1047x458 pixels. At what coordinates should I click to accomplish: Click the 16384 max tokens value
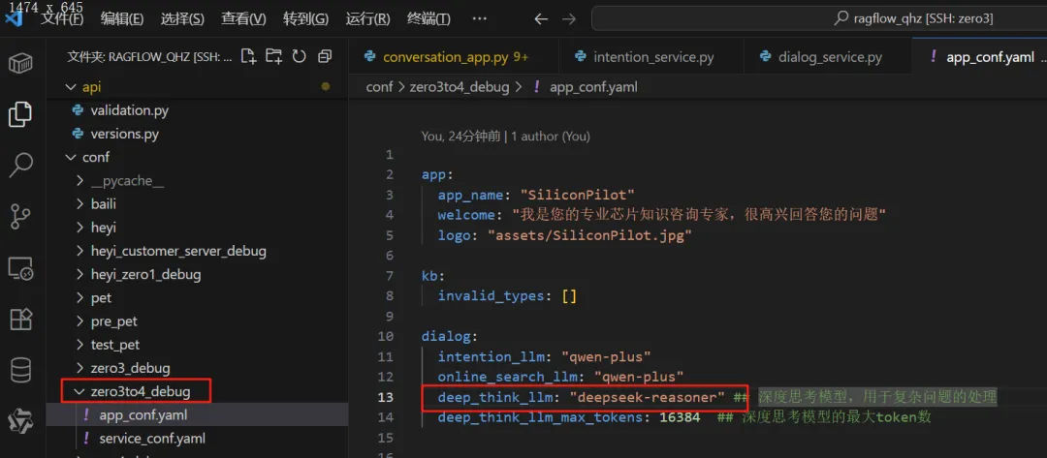(x=679, y=417)
